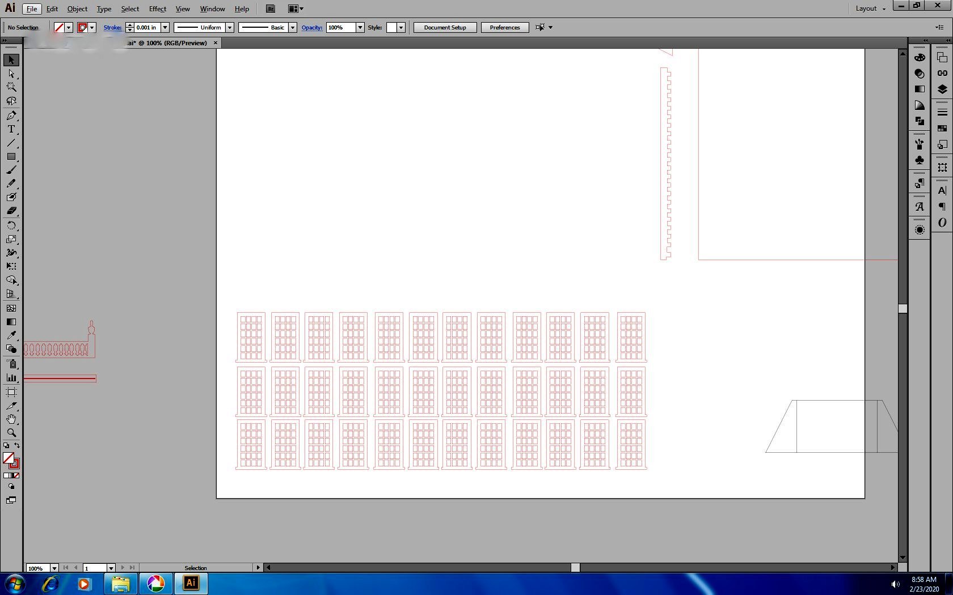The image size is (953, 595).
Task: Open the Links panel chain icon
Action: pos(942,73)
